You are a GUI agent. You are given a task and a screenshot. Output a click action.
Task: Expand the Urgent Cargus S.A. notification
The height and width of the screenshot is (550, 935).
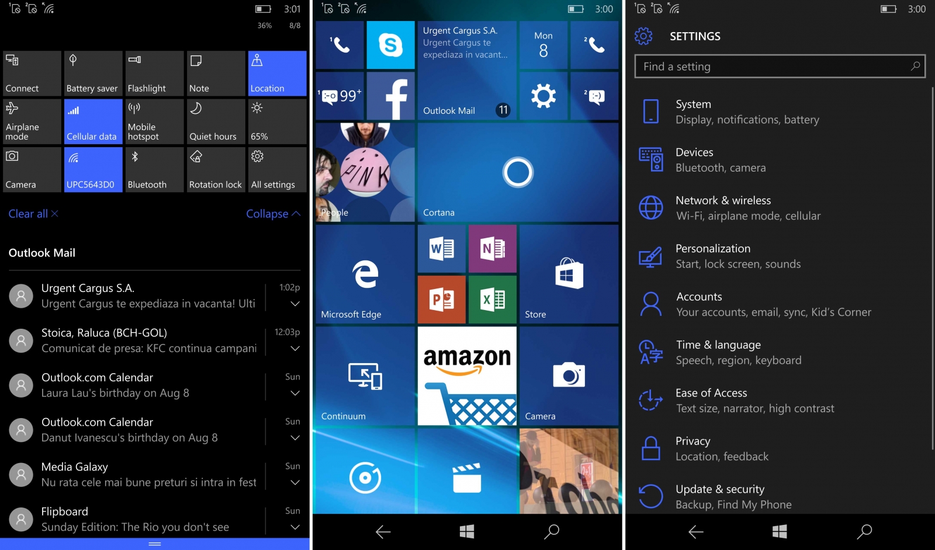pyautogui.click(x=295, y=304)
